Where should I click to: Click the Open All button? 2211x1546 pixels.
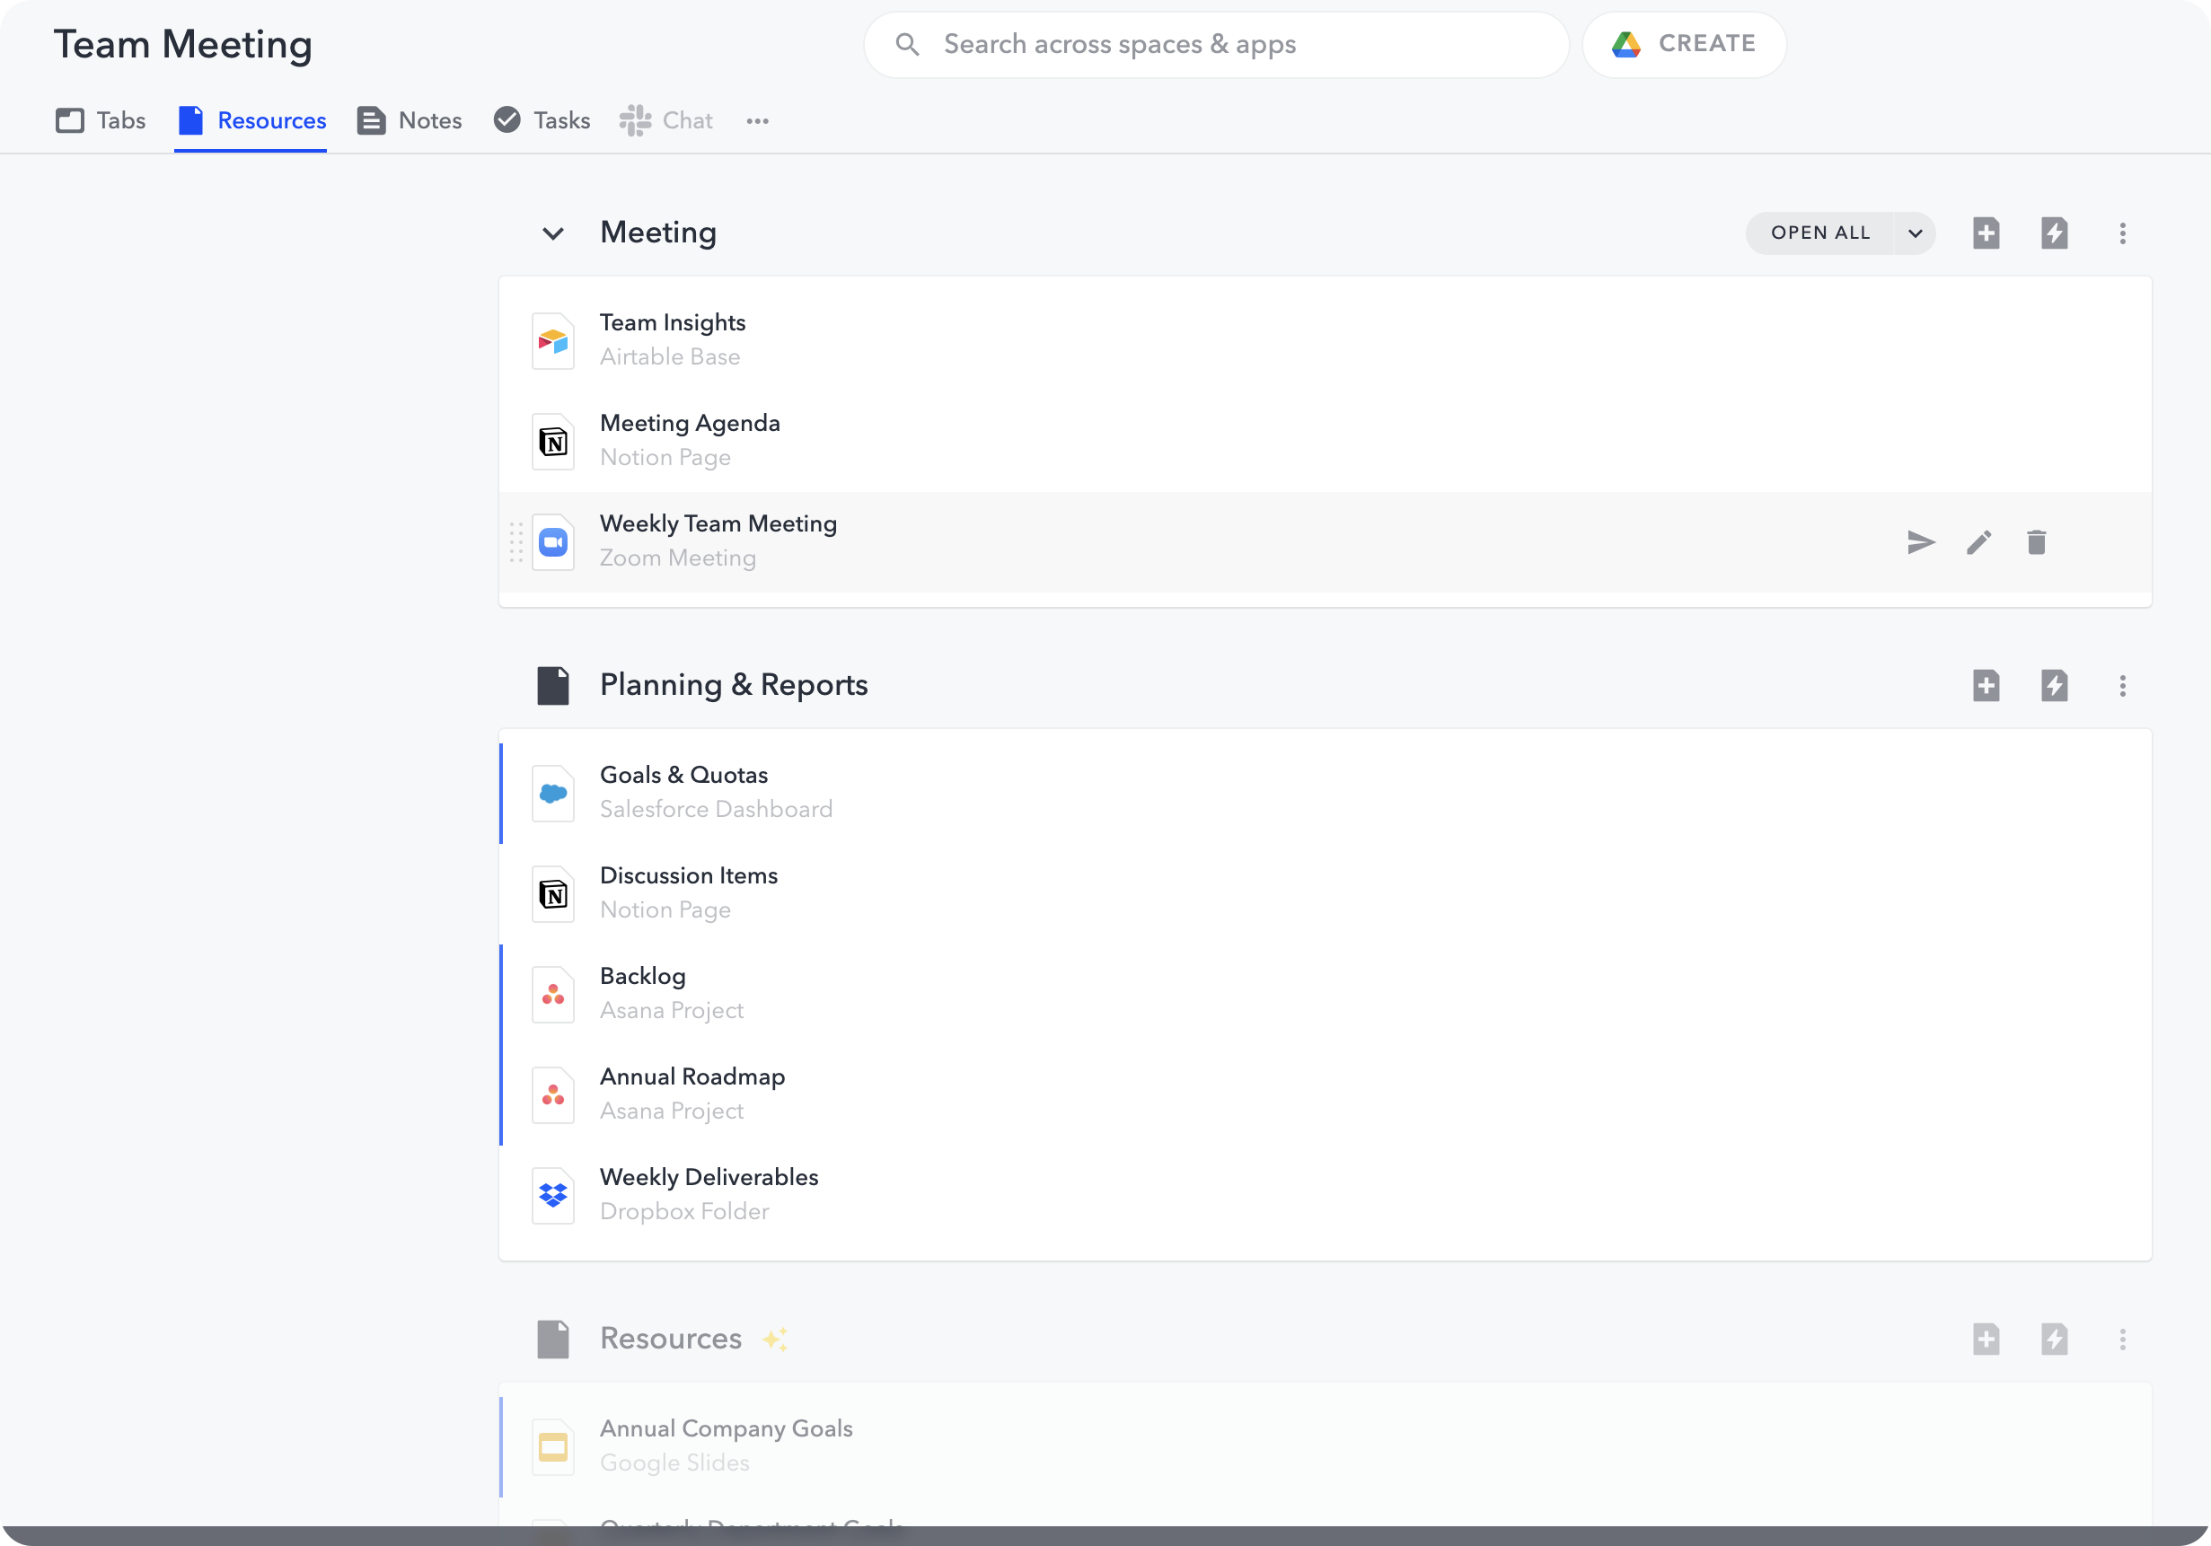tap(1819, 233)
